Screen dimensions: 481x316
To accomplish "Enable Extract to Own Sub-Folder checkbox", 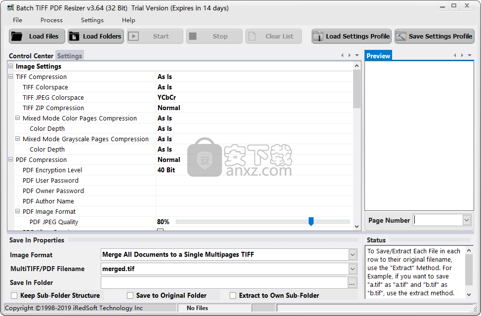I will [233, 295].
